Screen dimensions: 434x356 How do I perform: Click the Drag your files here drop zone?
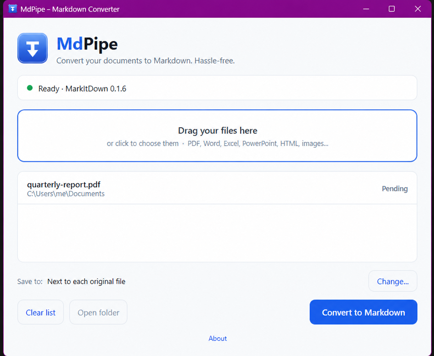(x=217, y=136)
